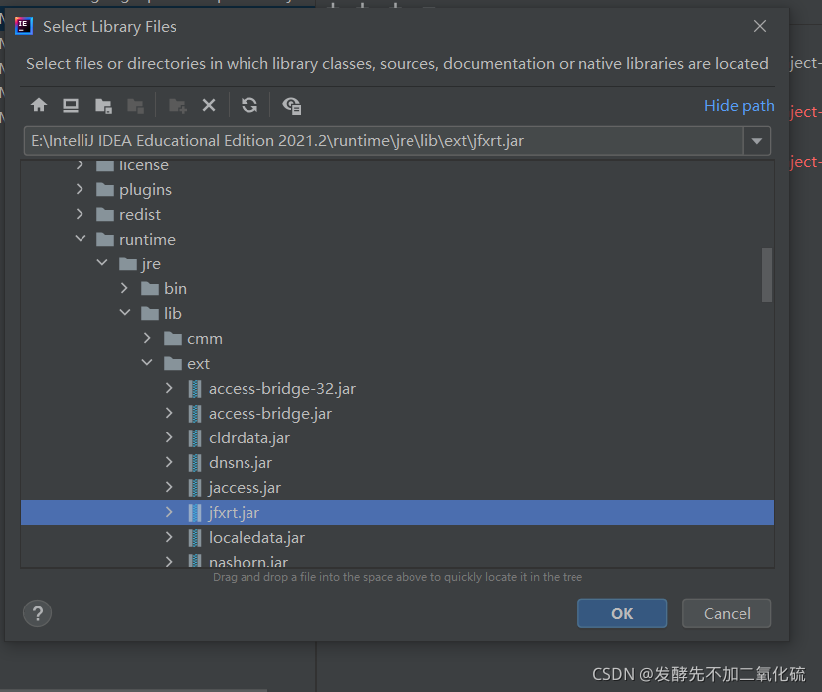The height and width of the screenshot is (692, 822).
Task: Go to the Home directory icon
Action: tap(39, 105)
